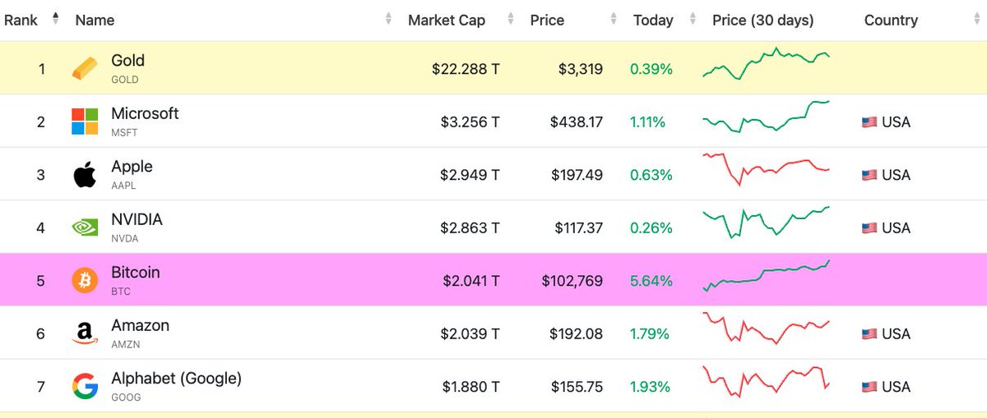Open Bitcoin 30-day price chart

[766, 275]
